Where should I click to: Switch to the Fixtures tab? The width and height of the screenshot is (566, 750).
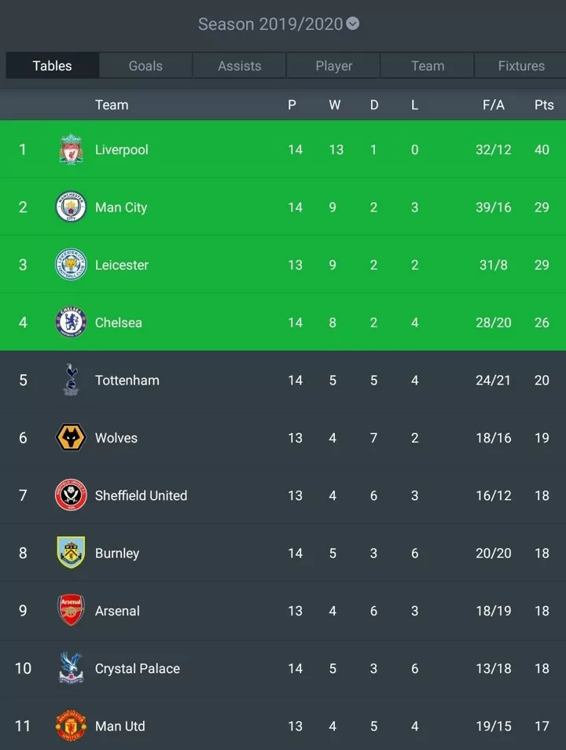tap(521, 65)
